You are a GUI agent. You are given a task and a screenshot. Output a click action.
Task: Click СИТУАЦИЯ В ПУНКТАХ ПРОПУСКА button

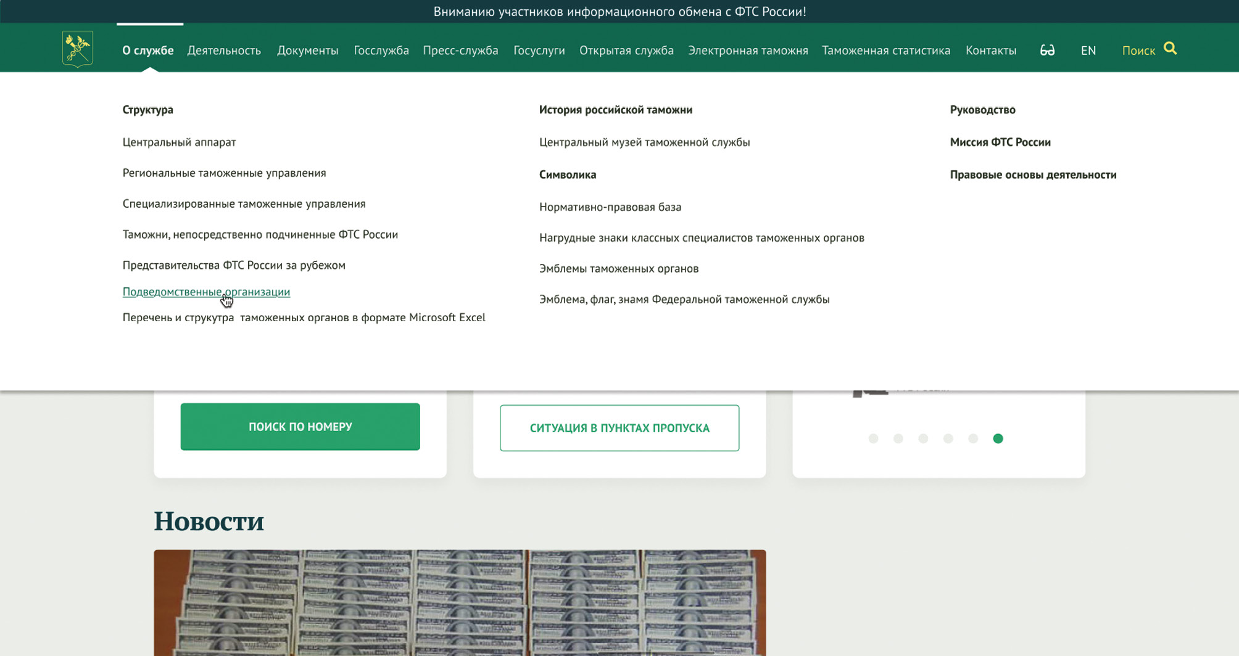click(x=619, y=428)
